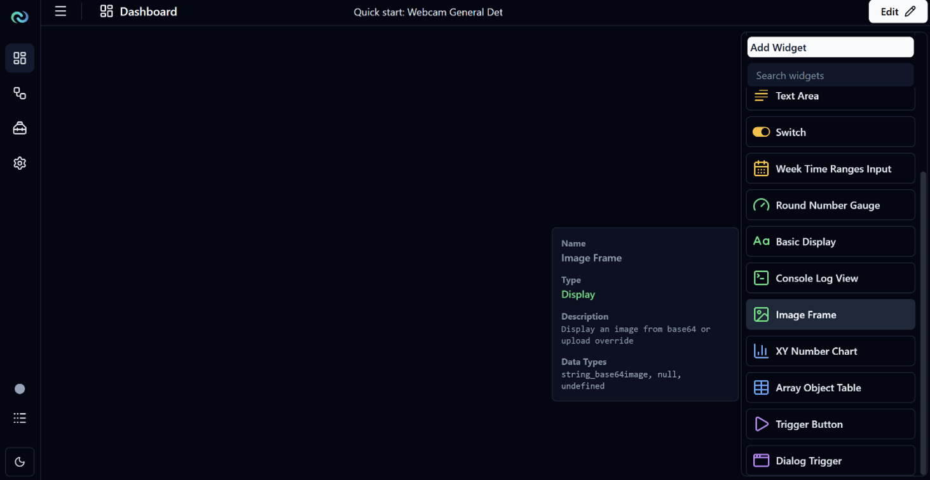Screen dimensions: 930x480
Task: Click the Switch widget toggle icon
Action: pyautogui.click(x=761, y=132)
